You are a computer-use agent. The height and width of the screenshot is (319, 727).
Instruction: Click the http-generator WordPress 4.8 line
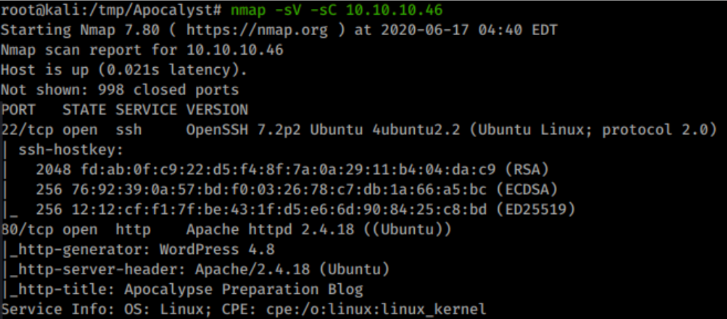138,250
